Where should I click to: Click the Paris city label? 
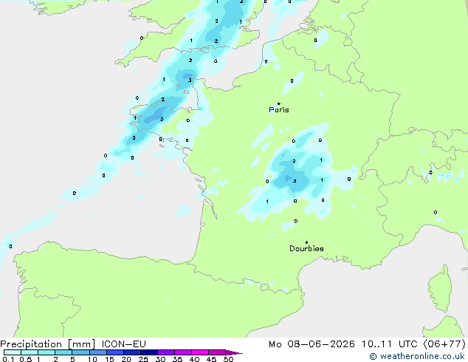279,109
